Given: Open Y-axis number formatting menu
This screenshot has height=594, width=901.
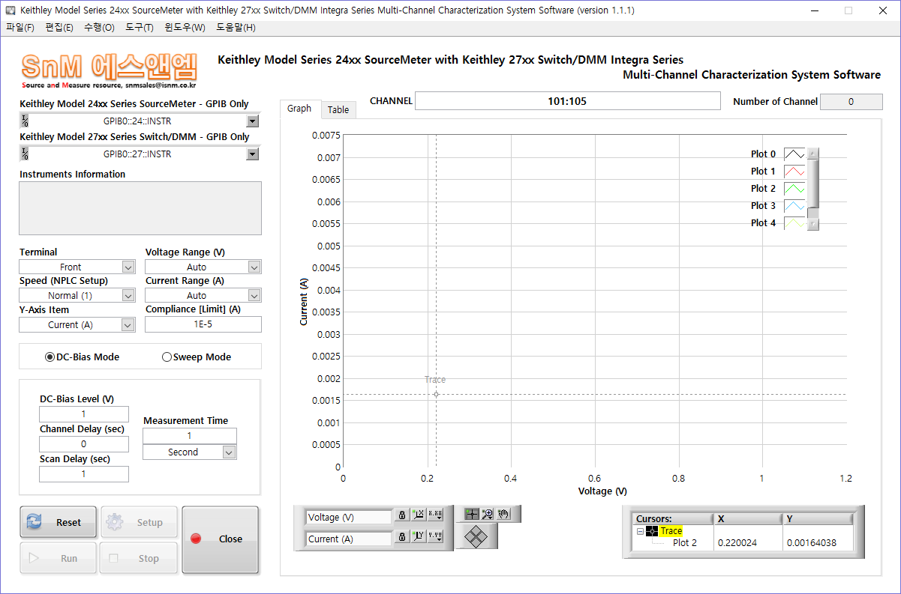Looking at the screenshot, I should (435, 537).
